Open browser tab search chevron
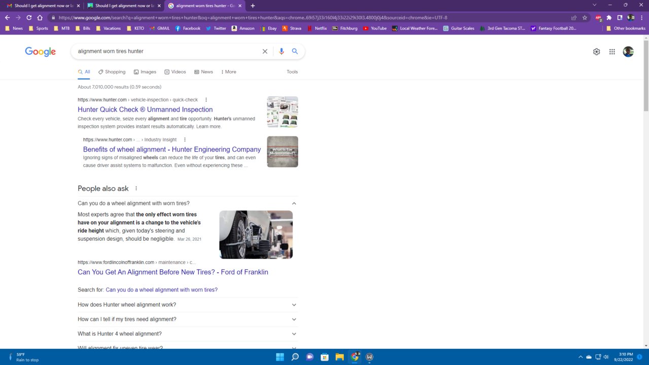Image resolution: width=649 pixels, height=365 pixels. tap(594, 5)
